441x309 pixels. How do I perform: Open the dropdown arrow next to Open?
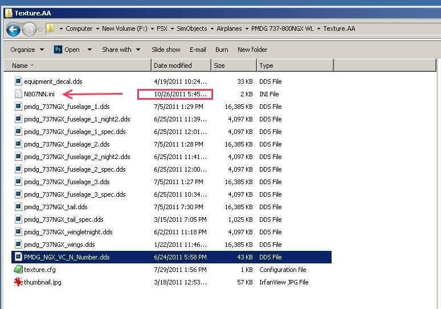89,50
